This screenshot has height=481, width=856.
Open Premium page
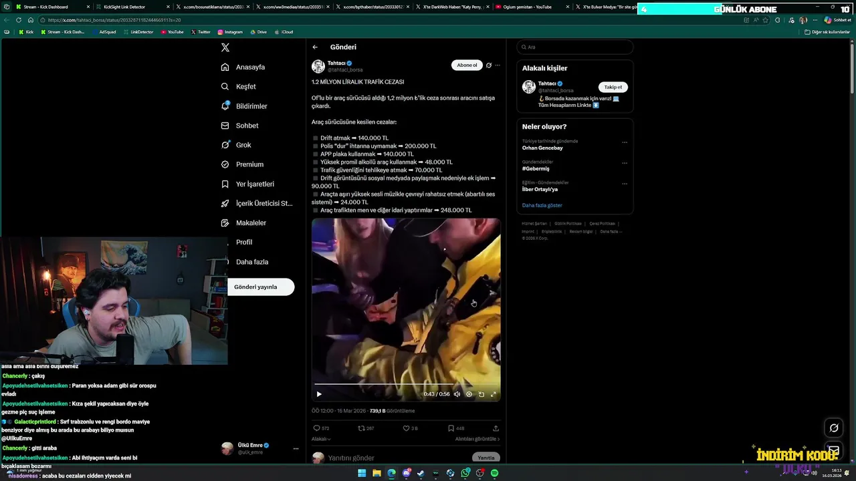(242, 164)
